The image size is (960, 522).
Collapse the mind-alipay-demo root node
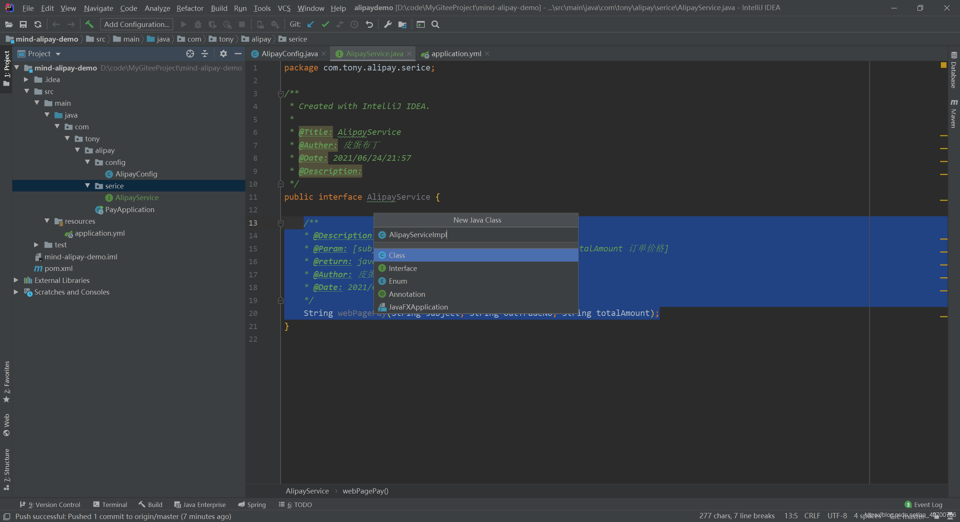click(16, 68)
